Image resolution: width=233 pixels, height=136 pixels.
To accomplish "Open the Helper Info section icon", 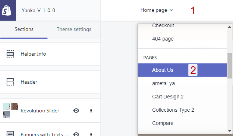I will tap(10, 54).
